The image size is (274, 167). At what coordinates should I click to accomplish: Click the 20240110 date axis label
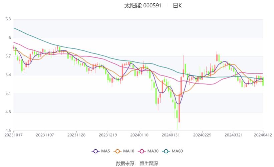[x=139, y=135]
